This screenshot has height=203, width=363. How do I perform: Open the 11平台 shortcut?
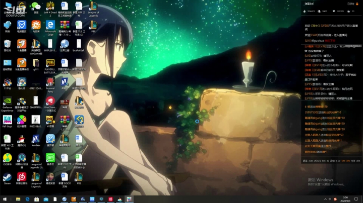[x=7, y=83]
